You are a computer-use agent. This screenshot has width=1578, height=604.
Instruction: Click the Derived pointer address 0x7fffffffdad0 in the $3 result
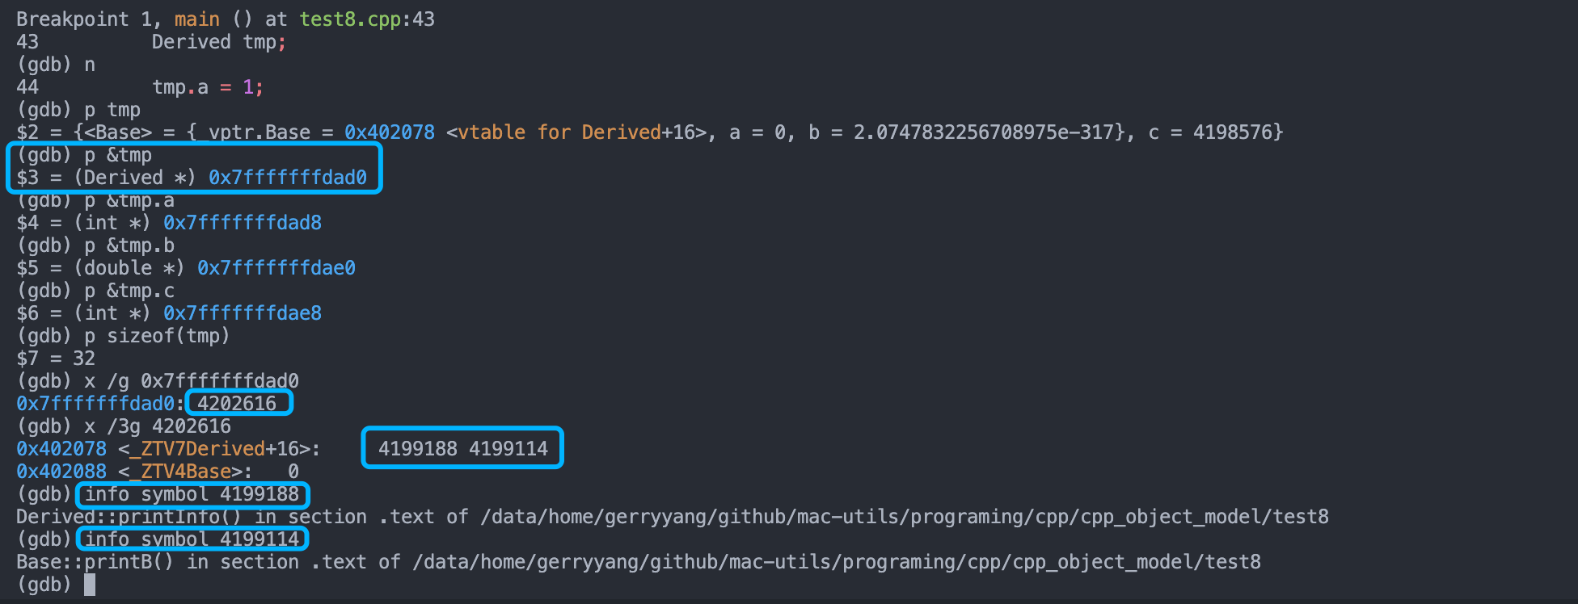tap(288, 178)
